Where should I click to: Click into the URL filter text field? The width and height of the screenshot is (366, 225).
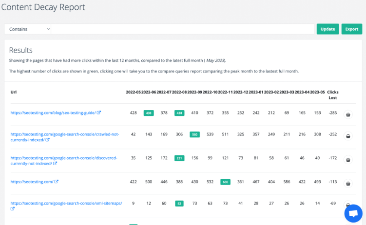pos(182,29)
